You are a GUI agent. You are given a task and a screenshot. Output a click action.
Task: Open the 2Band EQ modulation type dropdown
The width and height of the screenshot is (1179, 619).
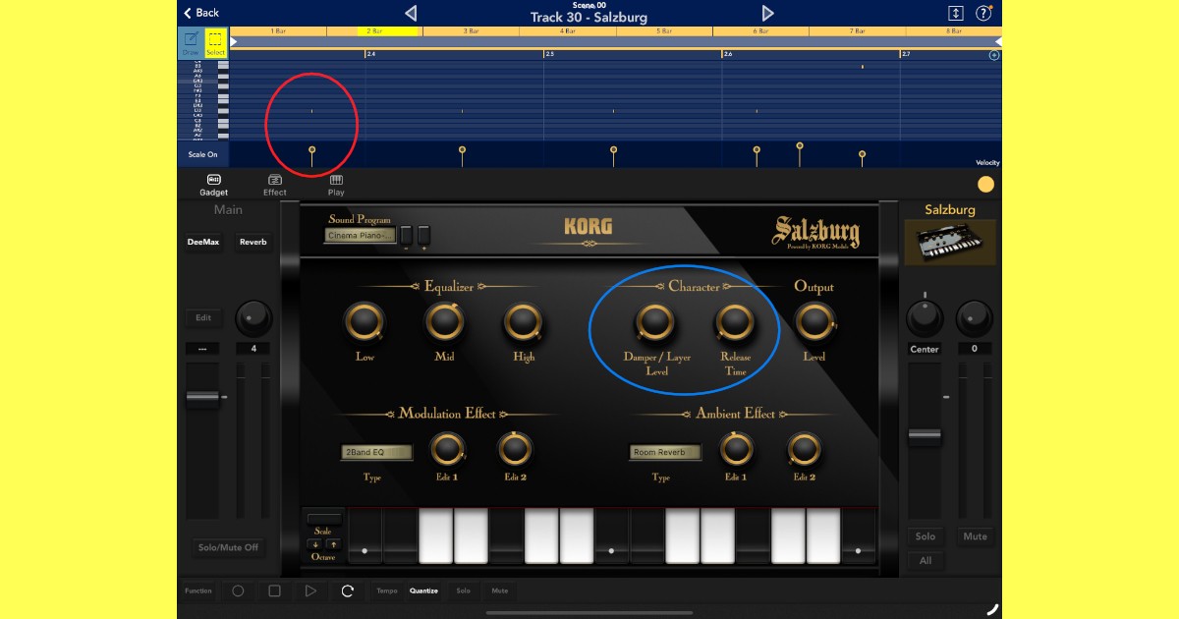pos(376,453)
